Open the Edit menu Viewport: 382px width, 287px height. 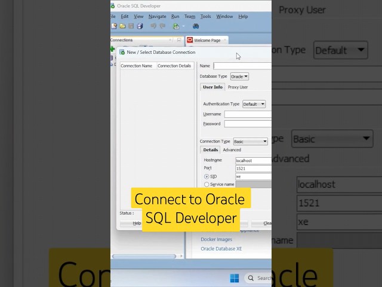[125, 16]
